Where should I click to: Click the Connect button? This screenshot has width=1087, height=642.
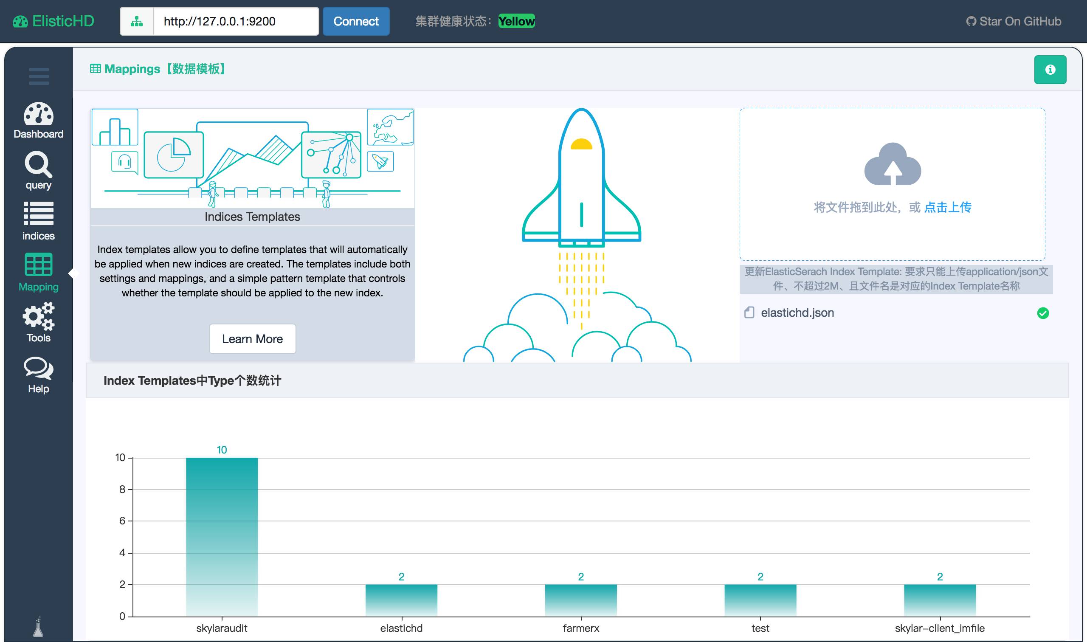click(x=356, y=21)
